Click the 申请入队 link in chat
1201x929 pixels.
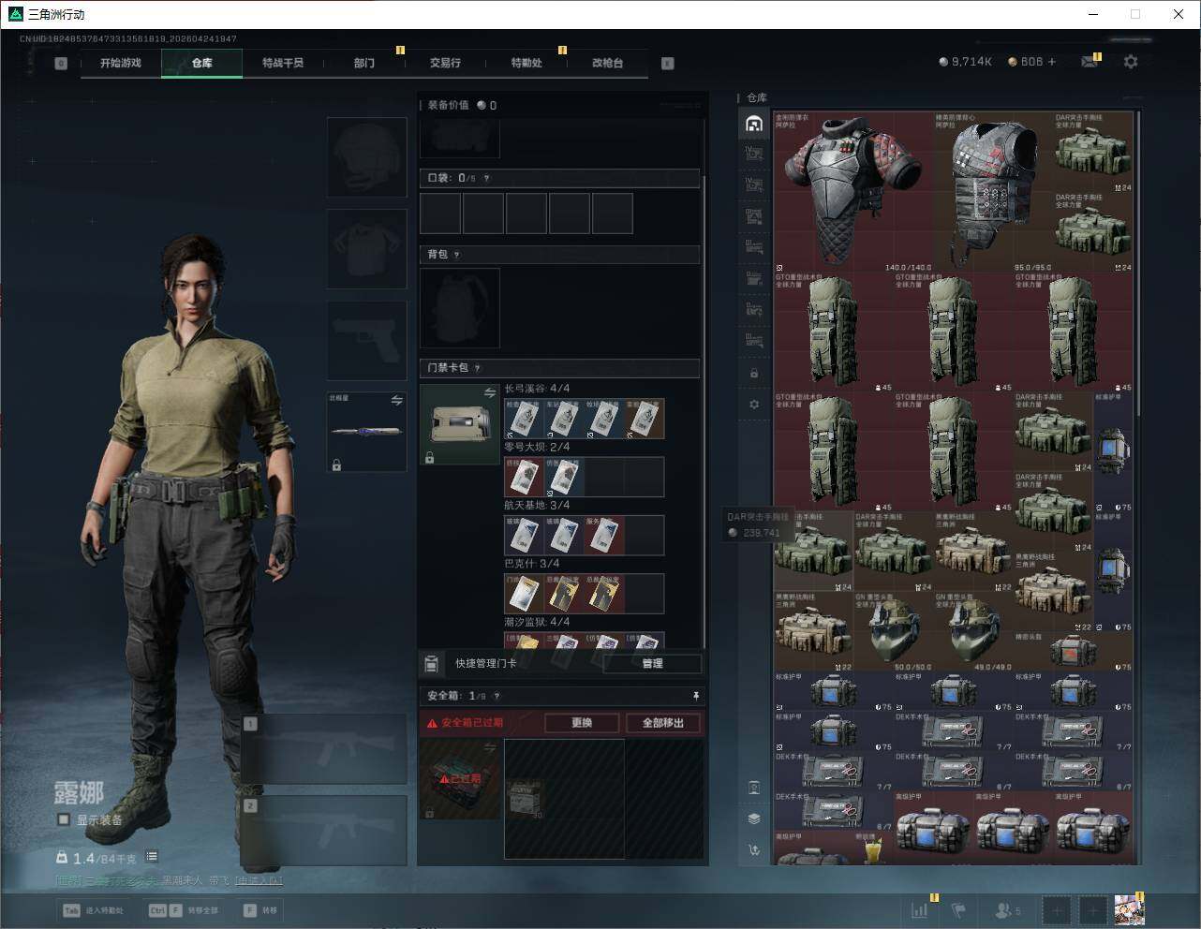click(258, 880)
